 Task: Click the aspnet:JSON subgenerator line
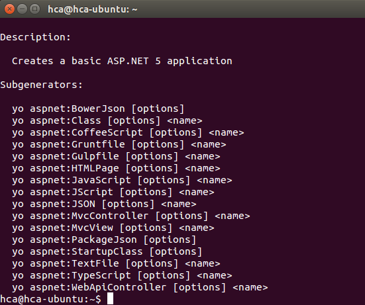click(104, 204)
